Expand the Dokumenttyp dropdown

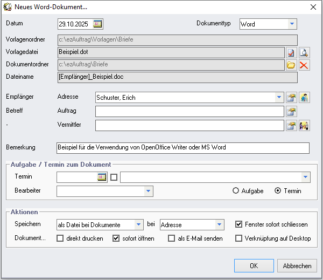coord(291,24)
